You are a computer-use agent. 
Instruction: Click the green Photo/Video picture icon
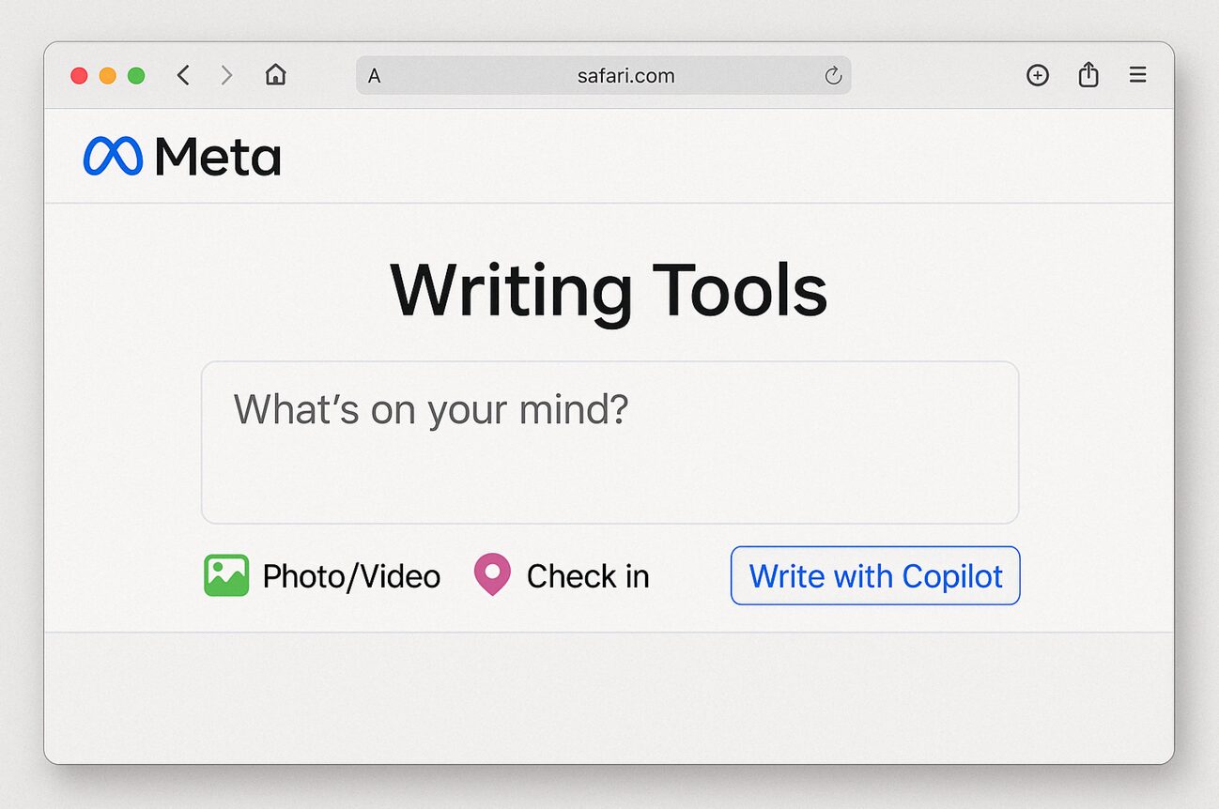click(x=226, y=575)
